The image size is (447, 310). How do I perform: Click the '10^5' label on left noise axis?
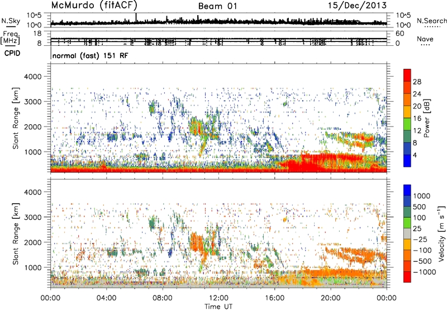click(x=34, y=15)
